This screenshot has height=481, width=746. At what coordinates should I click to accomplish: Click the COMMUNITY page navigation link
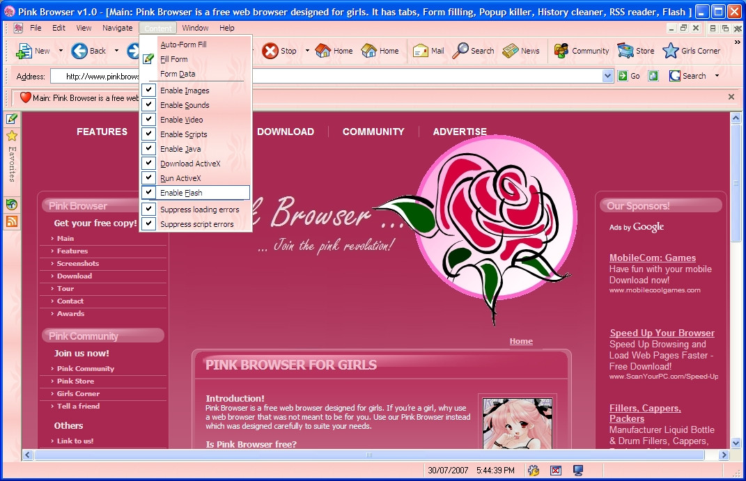(x=373, y=132)
